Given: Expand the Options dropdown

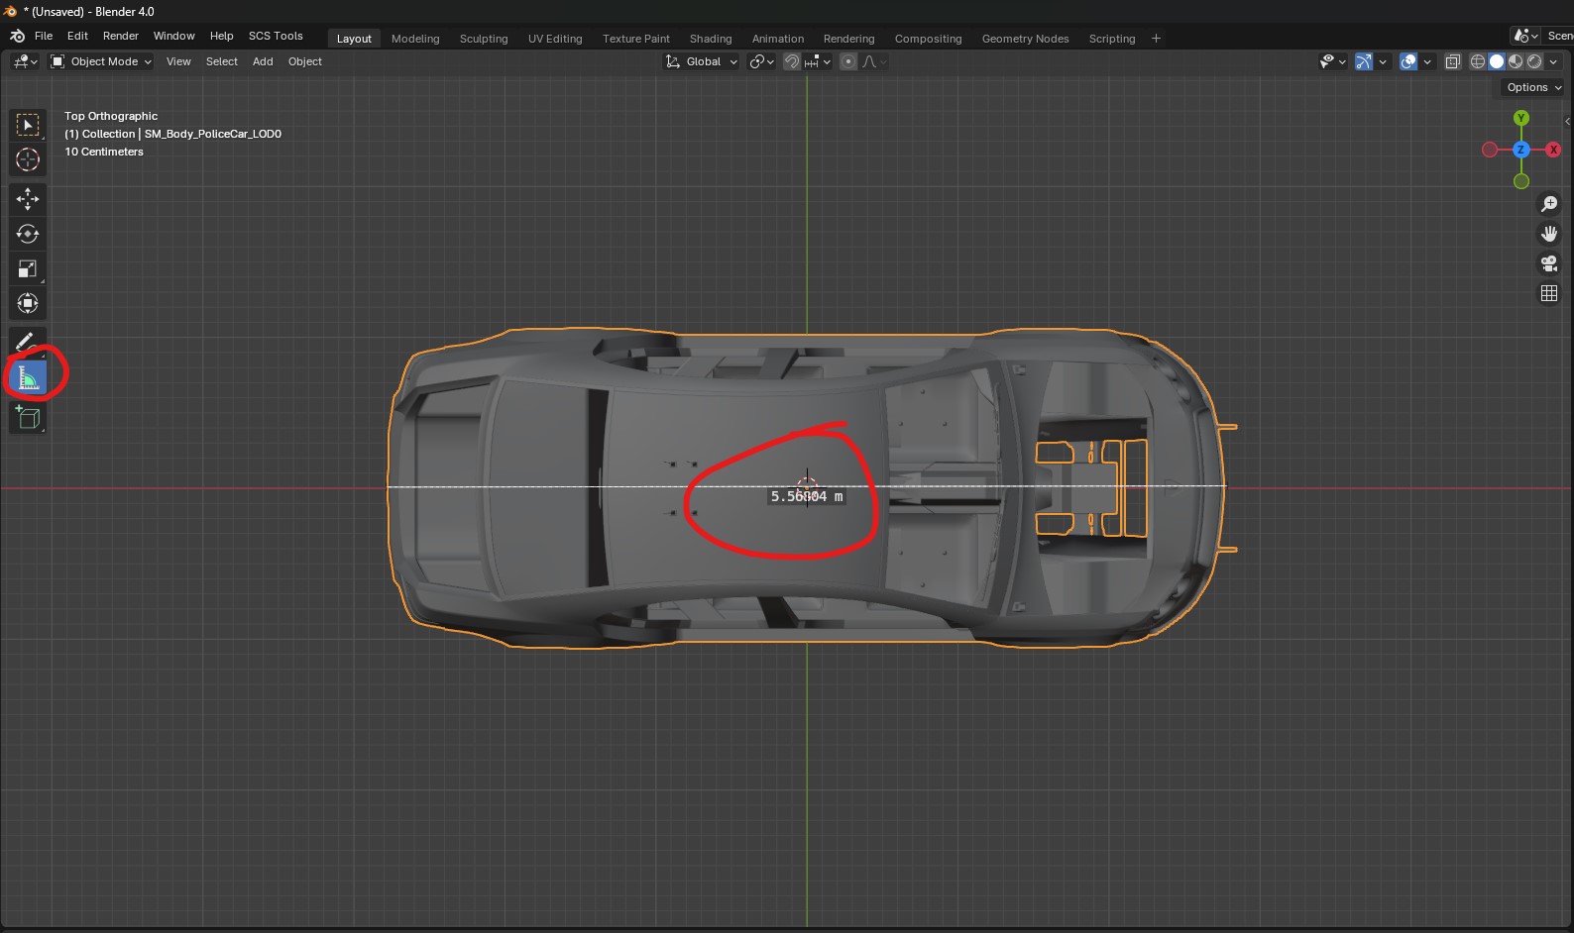Looking at the screenshot, I should (1533, 87).
